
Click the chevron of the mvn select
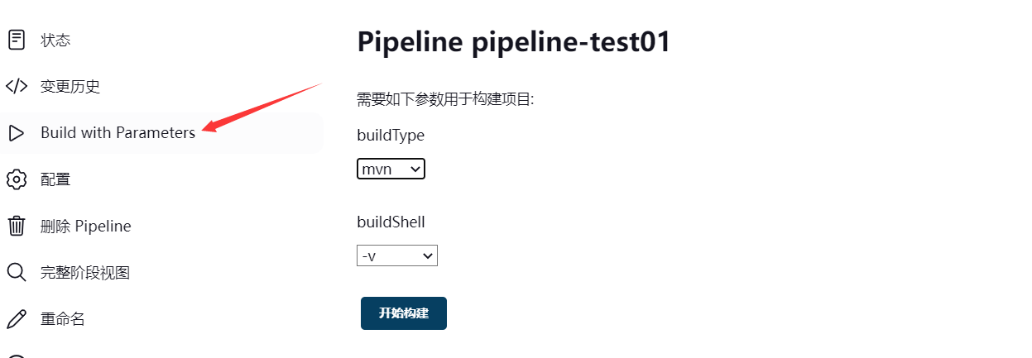415,169
